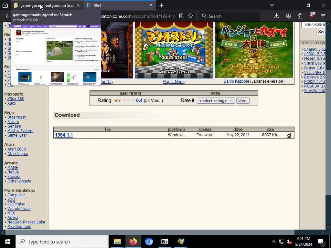This screenshot has width=331, height=248.
Task: Open the Firefox account icon
Action: (288, 16)
